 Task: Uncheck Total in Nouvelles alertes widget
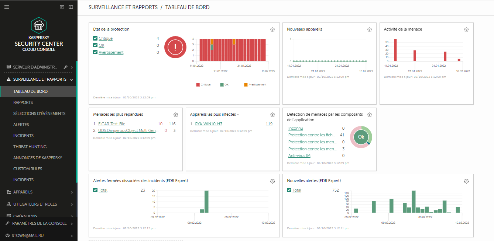coord(288,190)
